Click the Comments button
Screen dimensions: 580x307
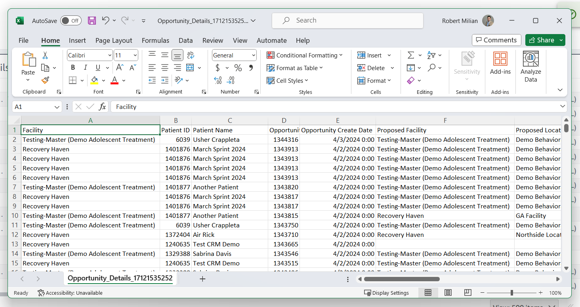point(496,40)
